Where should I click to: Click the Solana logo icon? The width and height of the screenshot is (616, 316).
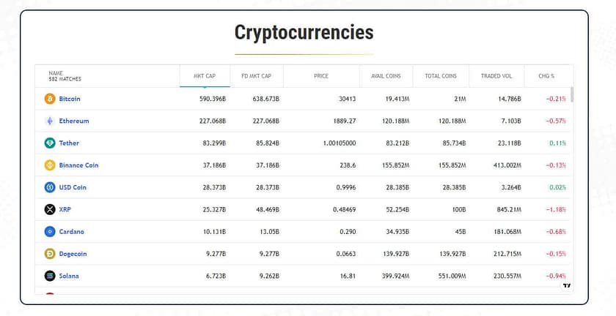coord(50,276)
